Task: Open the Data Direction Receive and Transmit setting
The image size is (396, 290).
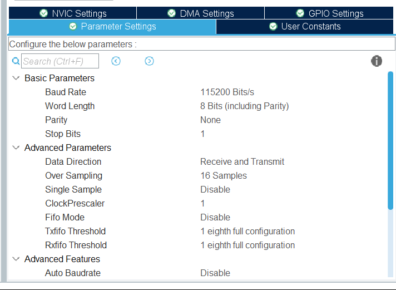Action: coord(242,162)
